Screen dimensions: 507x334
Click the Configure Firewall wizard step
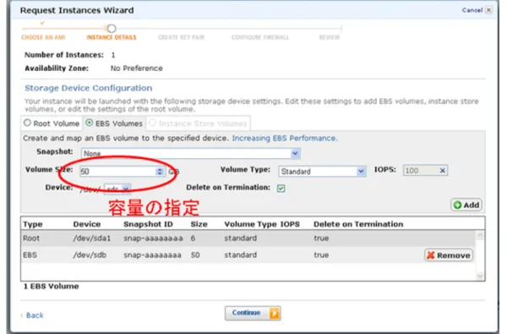[260, 37]
